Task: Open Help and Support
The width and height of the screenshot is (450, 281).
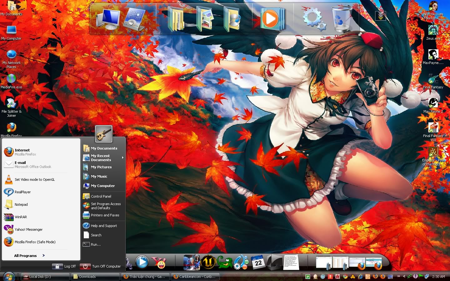Action: pyautogui.click(x=103, y=226)
